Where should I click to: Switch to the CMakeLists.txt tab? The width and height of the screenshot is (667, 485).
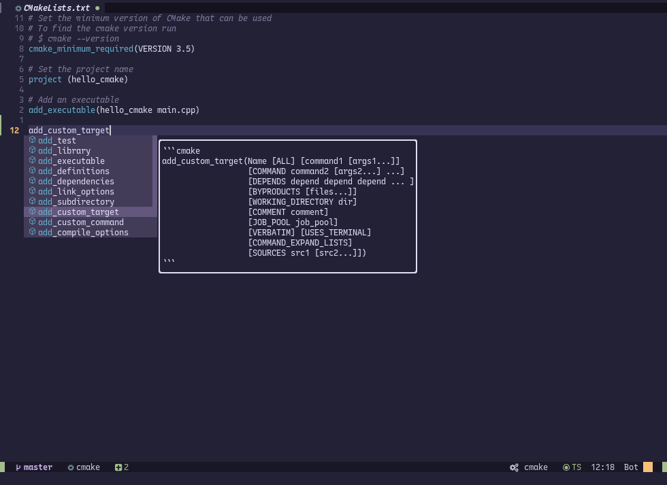pos(58,8)
